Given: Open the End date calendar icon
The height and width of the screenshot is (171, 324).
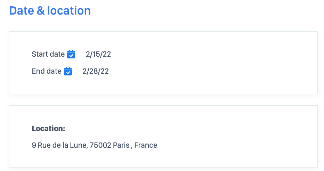Looking at the screenshot, I should [68, 71].
